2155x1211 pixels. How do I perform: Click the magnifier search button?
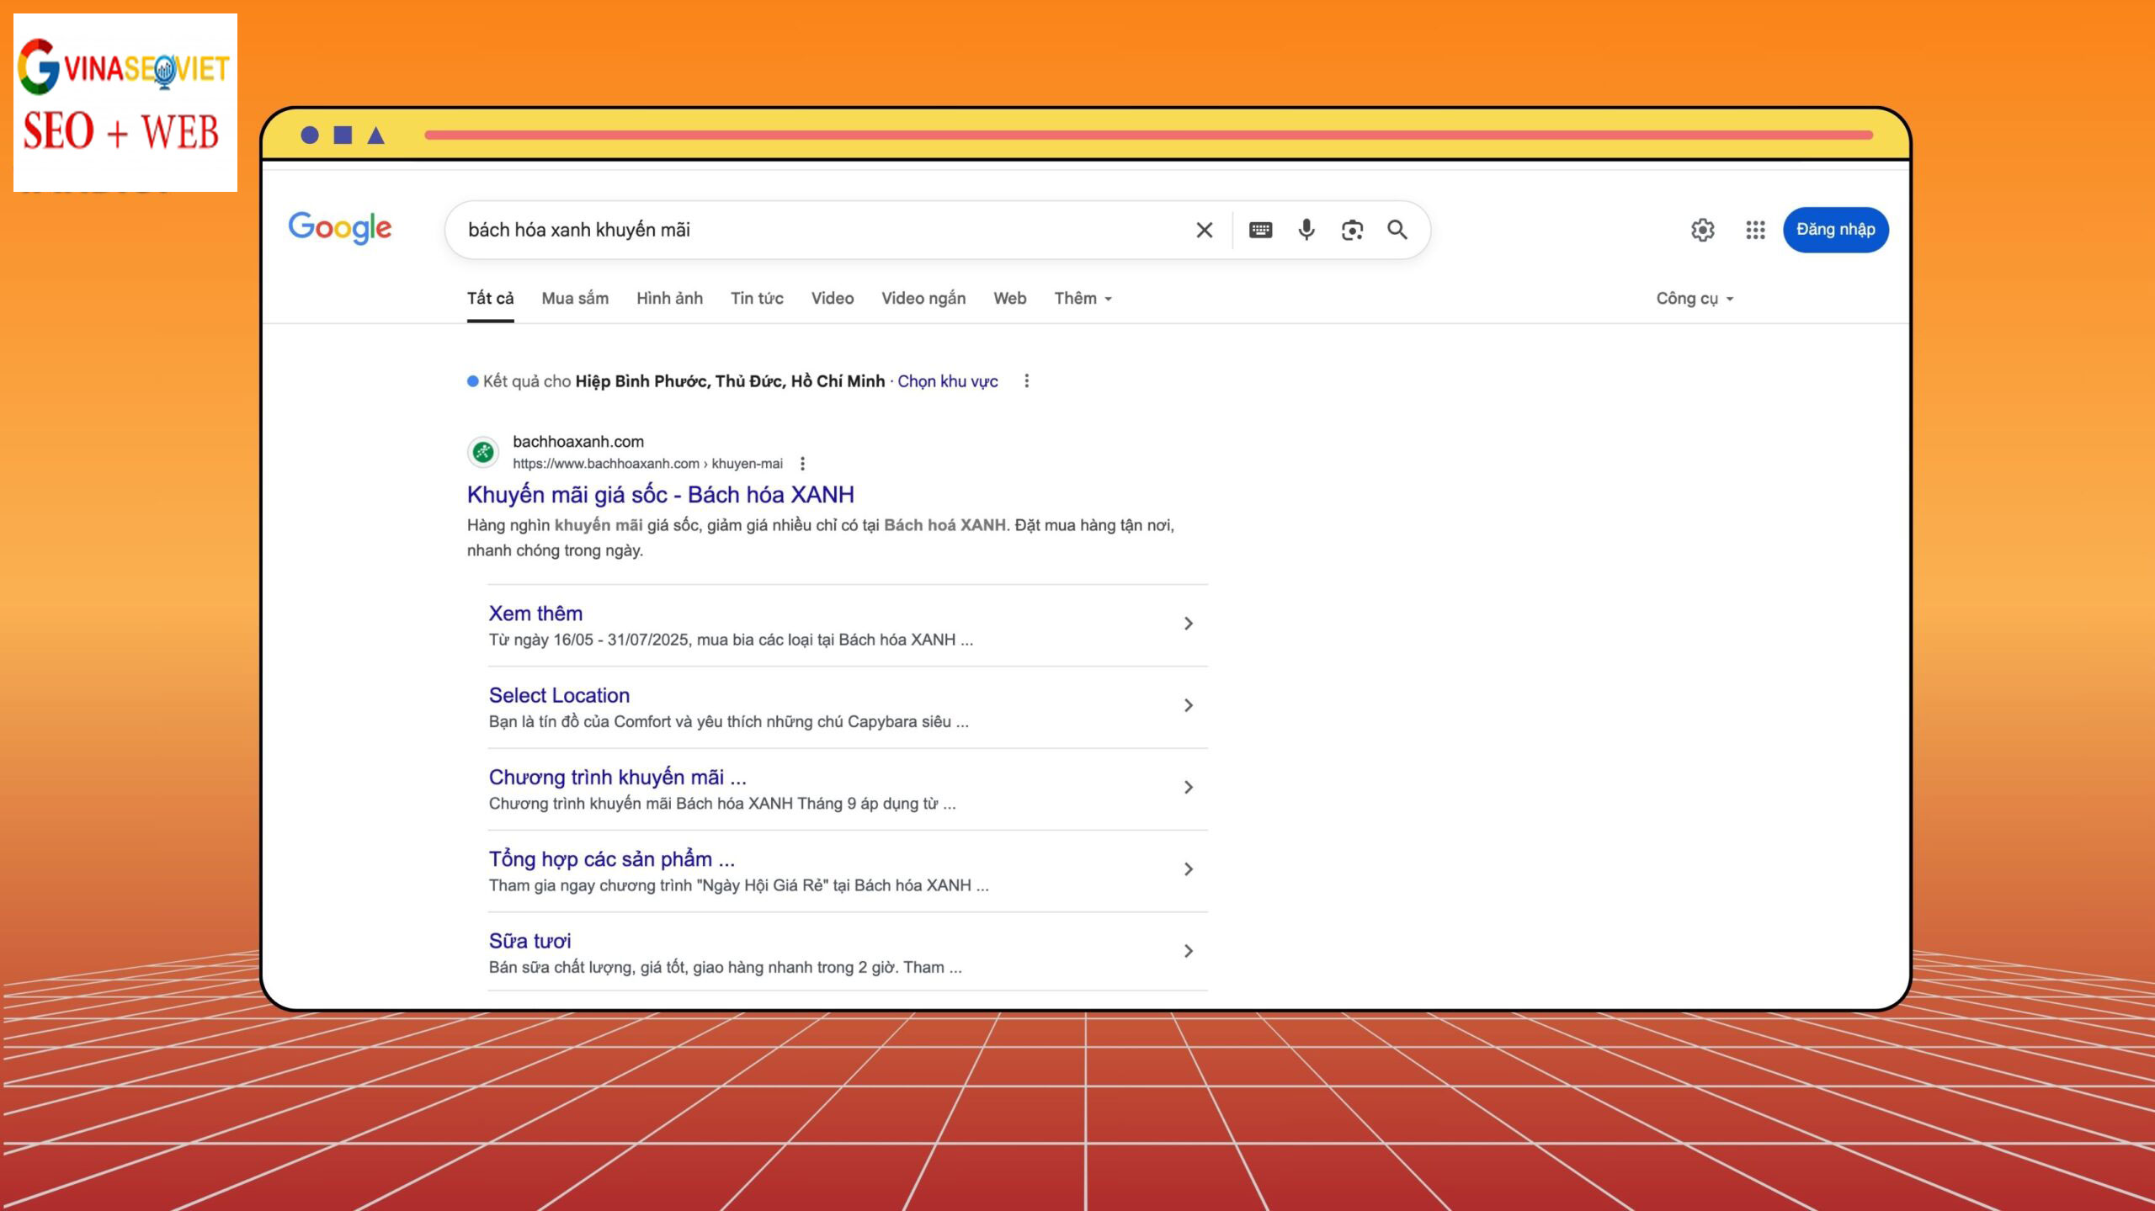click(1397, 229)
